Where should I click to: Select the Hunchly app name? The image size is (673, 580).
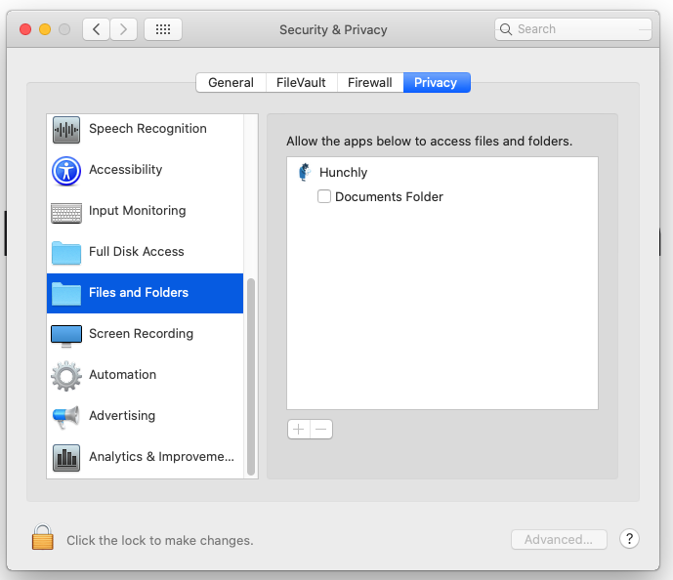[344, 173]
